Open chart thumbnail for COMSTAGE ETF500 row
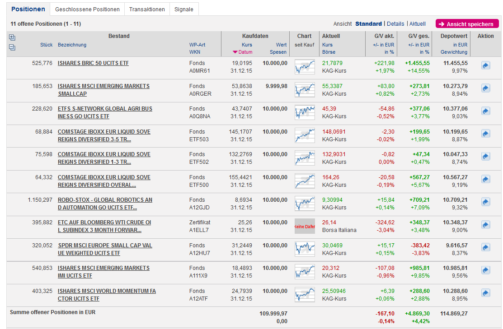 [305, 181]
